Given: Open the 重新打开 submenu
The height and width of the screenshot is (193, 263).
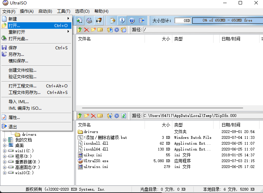Looking at the screenshot, I should (36, 32).
